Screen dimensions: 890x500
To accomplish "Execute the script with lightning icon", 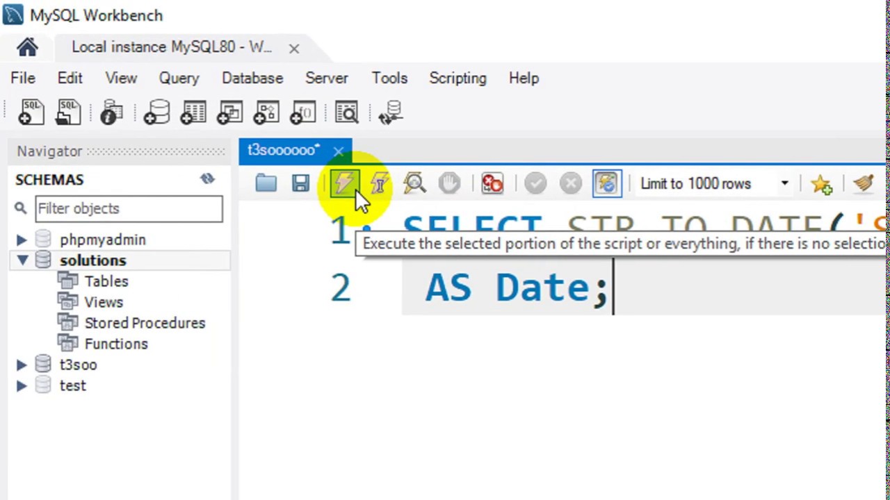I will click(x=345, y=183).
